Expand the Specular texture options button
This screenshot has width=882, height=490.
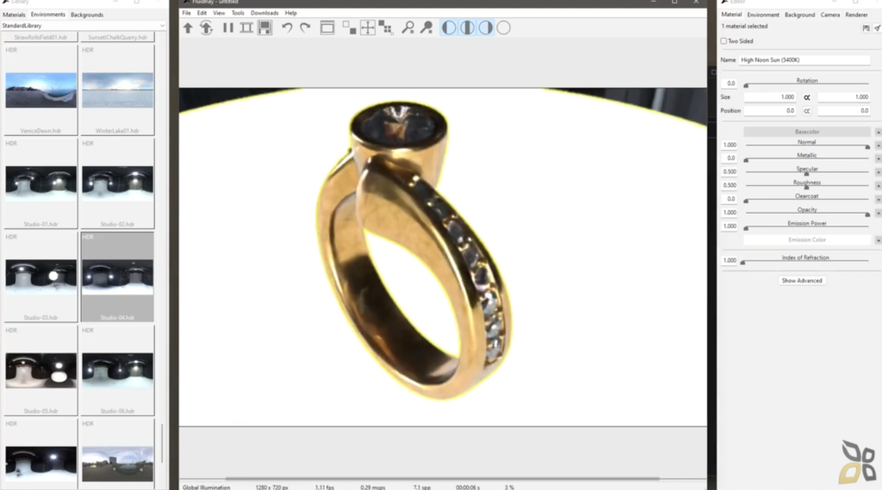(878, 172)
